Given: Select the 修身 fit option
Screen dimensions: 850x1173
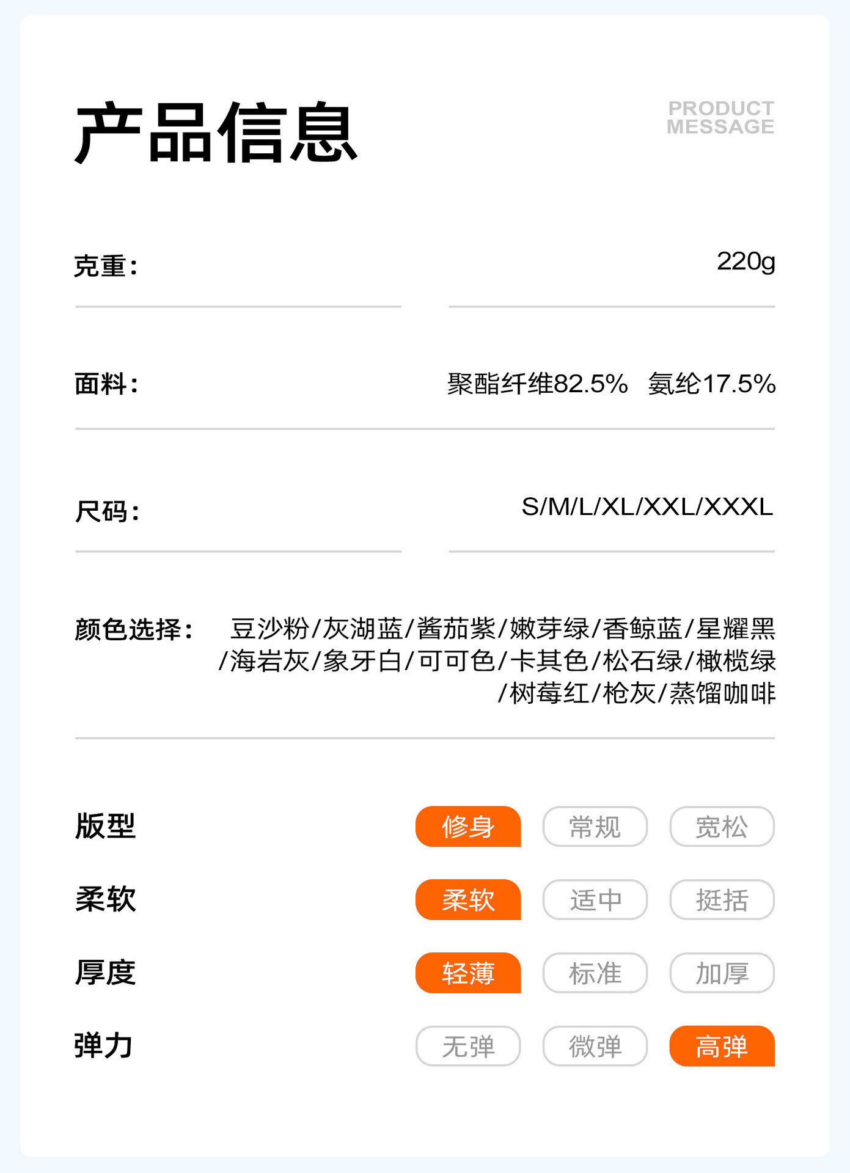Looking at the screenshot, I should pyautogui.click(x=468, y=827).
